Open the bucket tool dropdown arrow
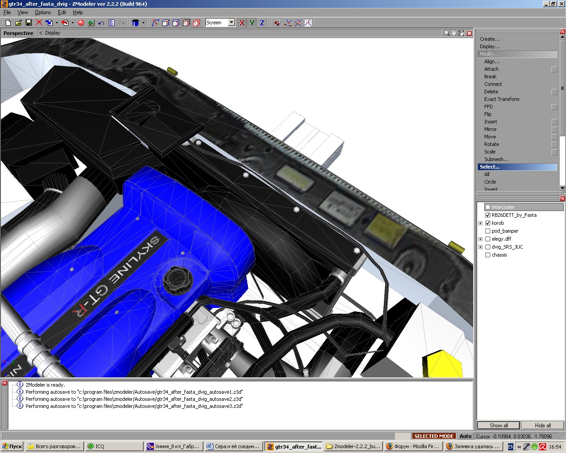 pyautogui.click(x=143, y=23)
